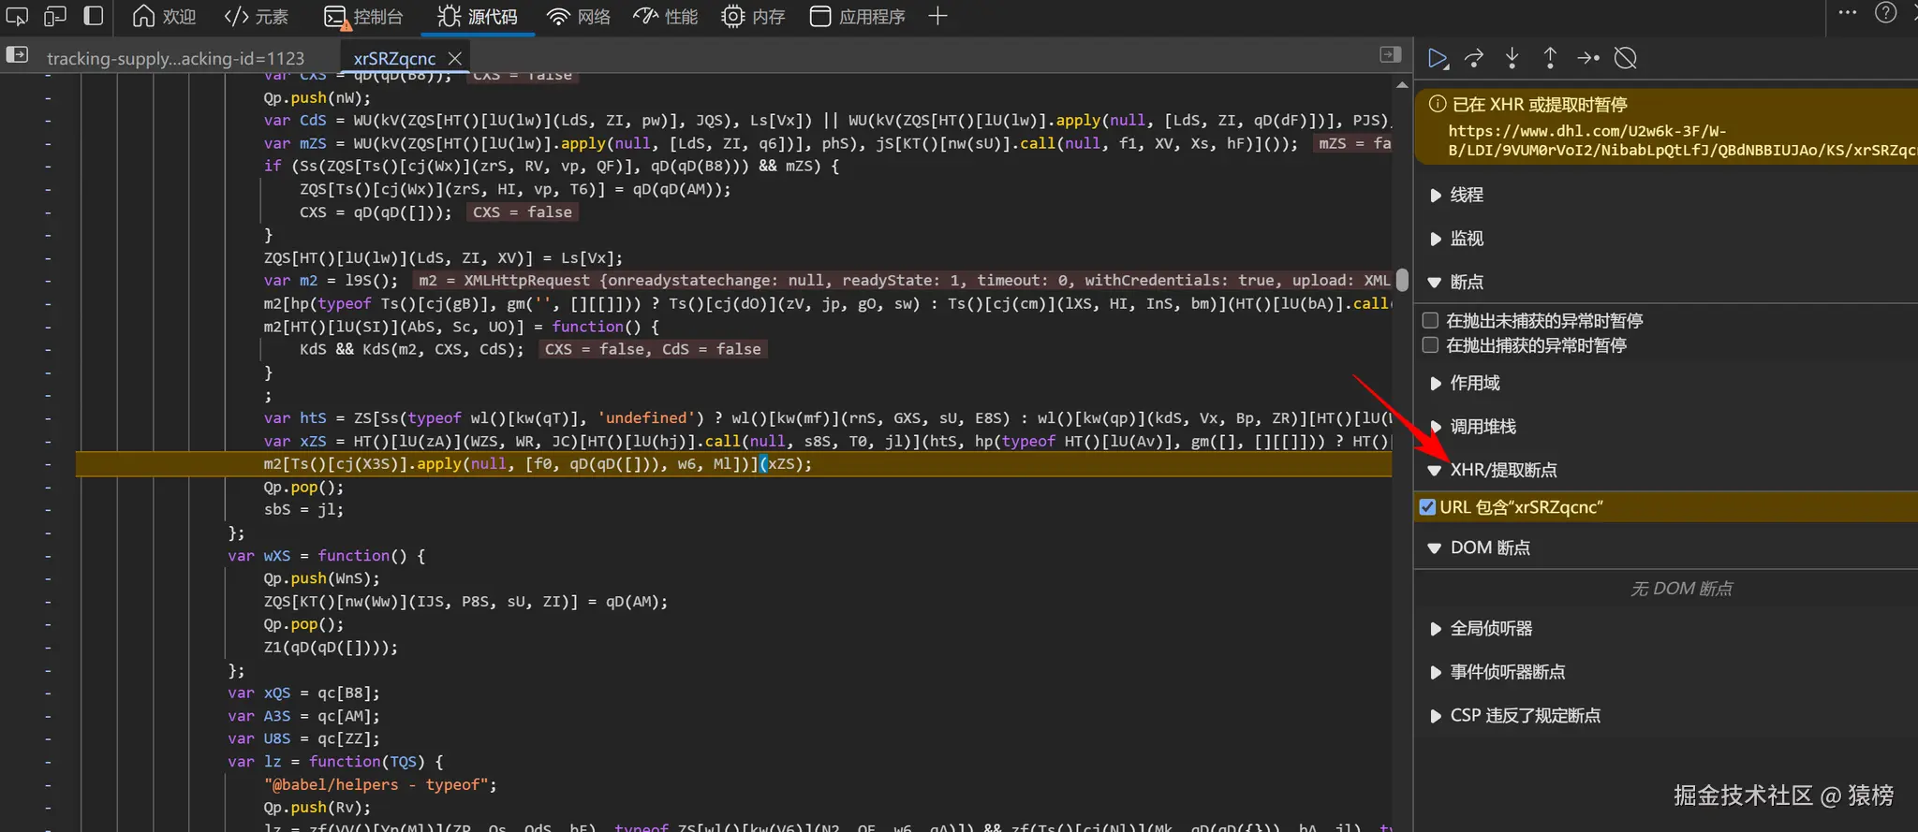Image resolution: width=1918 pixels, height=832 pixels.
Task: Click line gutter beside 'Qp.push(Rv);'
Action: coord(48,808)
